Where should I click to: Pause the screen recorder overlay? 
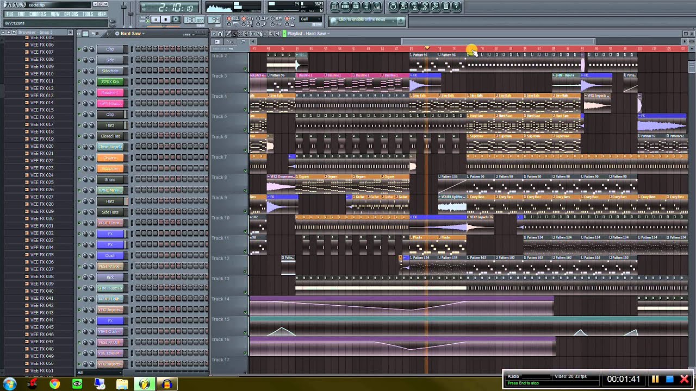[x=655, y=379]
